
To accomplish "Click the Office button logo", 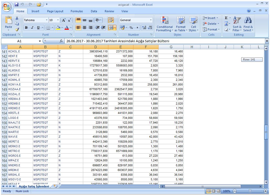I will pyautogui.click(x=7, y=7).
